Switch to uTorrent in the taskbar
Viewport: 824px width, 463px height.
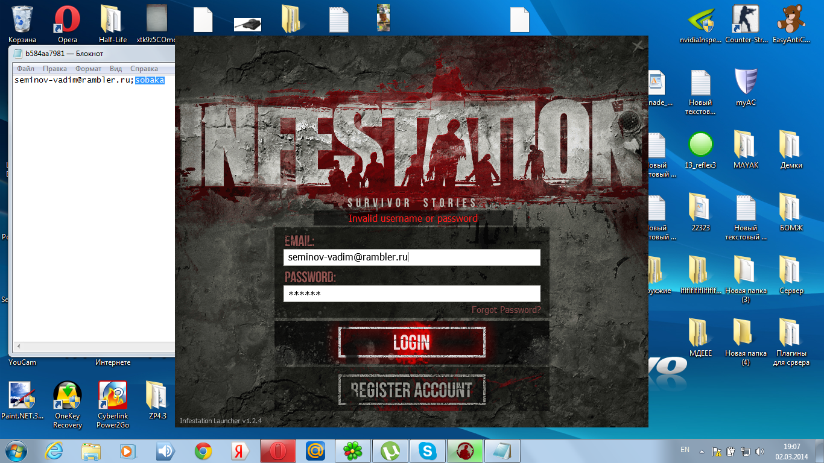pyautogui.click(x=390, y=450)
